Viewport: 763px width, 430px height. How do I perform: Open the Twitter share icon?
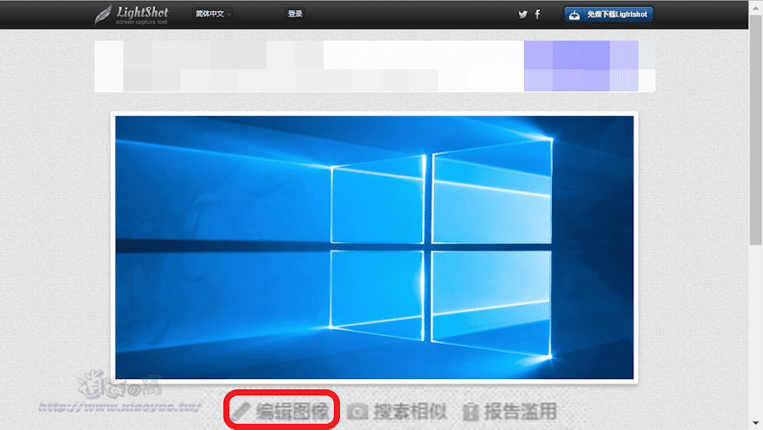pyautogui.click(x=522, y=14)
